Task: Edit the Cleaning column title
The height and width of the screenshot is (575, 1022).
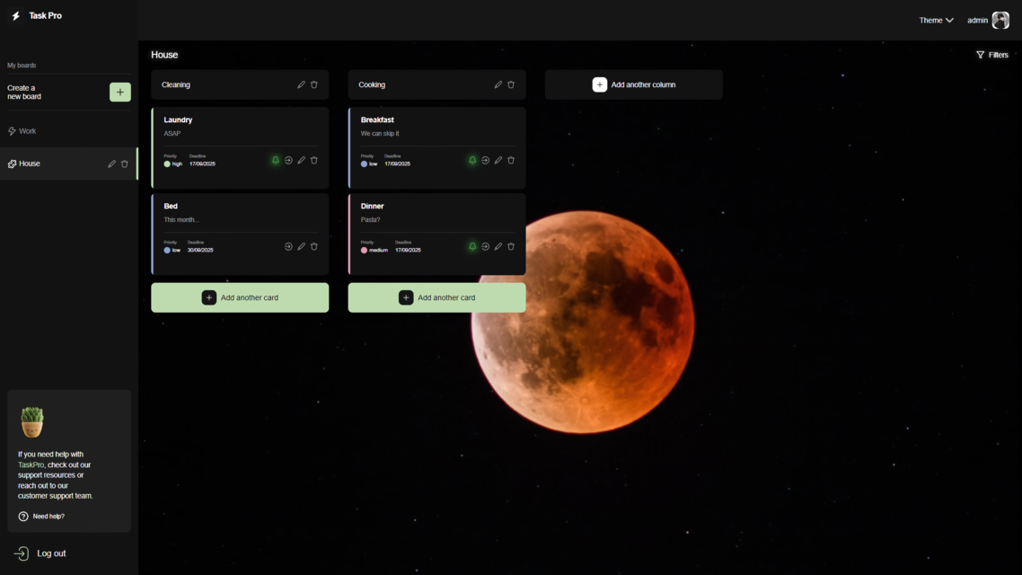Action: tap(301, 84)
